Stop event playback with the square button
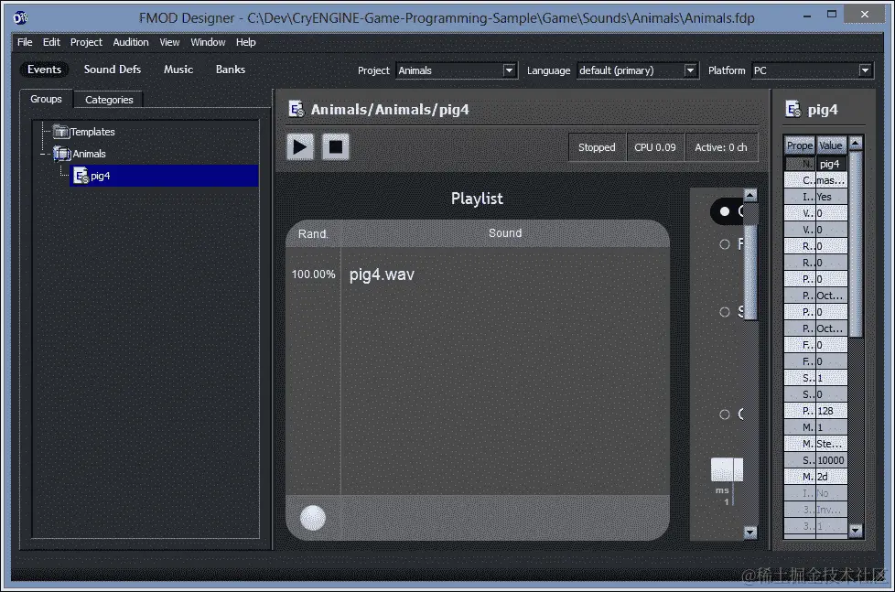Image resolution: width=895 pixels, height=592 pixels. pos(336,147)
